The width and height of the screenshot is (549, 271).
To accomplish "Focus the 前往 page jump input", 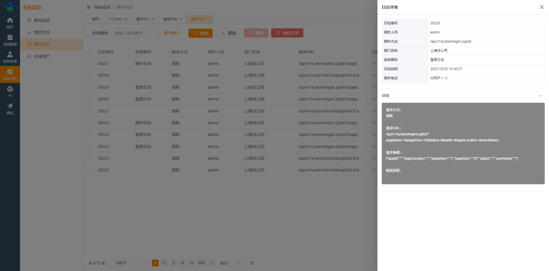I will (x=238, y=263).
